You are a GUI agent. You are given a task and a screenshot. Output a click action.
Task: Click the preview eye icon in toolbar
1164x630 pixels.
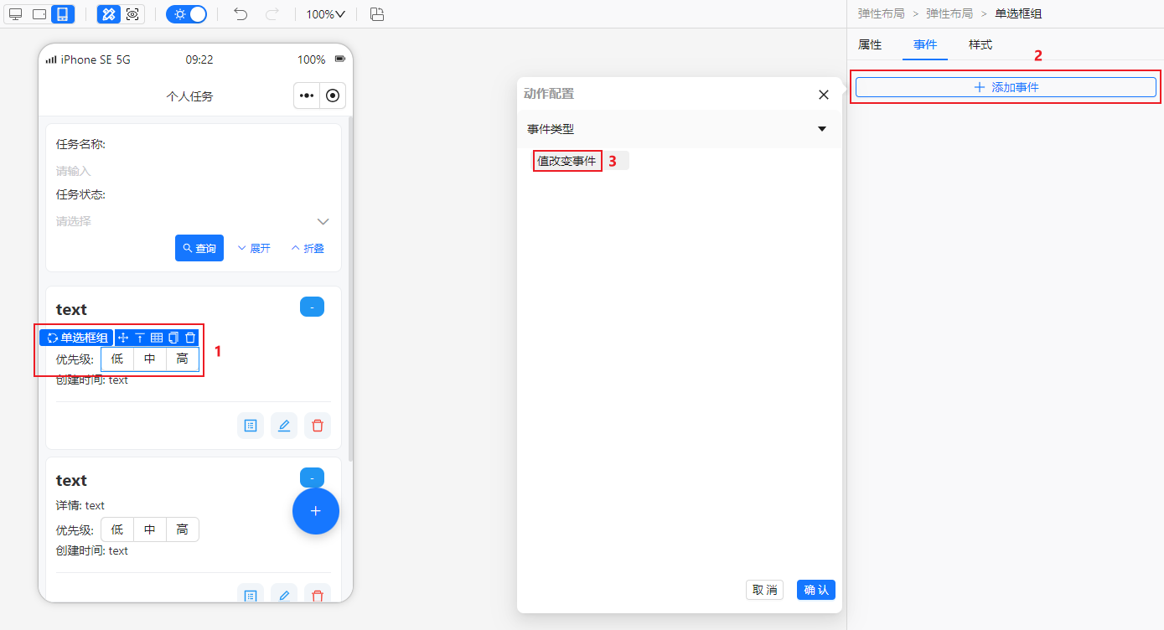point(132,14)
